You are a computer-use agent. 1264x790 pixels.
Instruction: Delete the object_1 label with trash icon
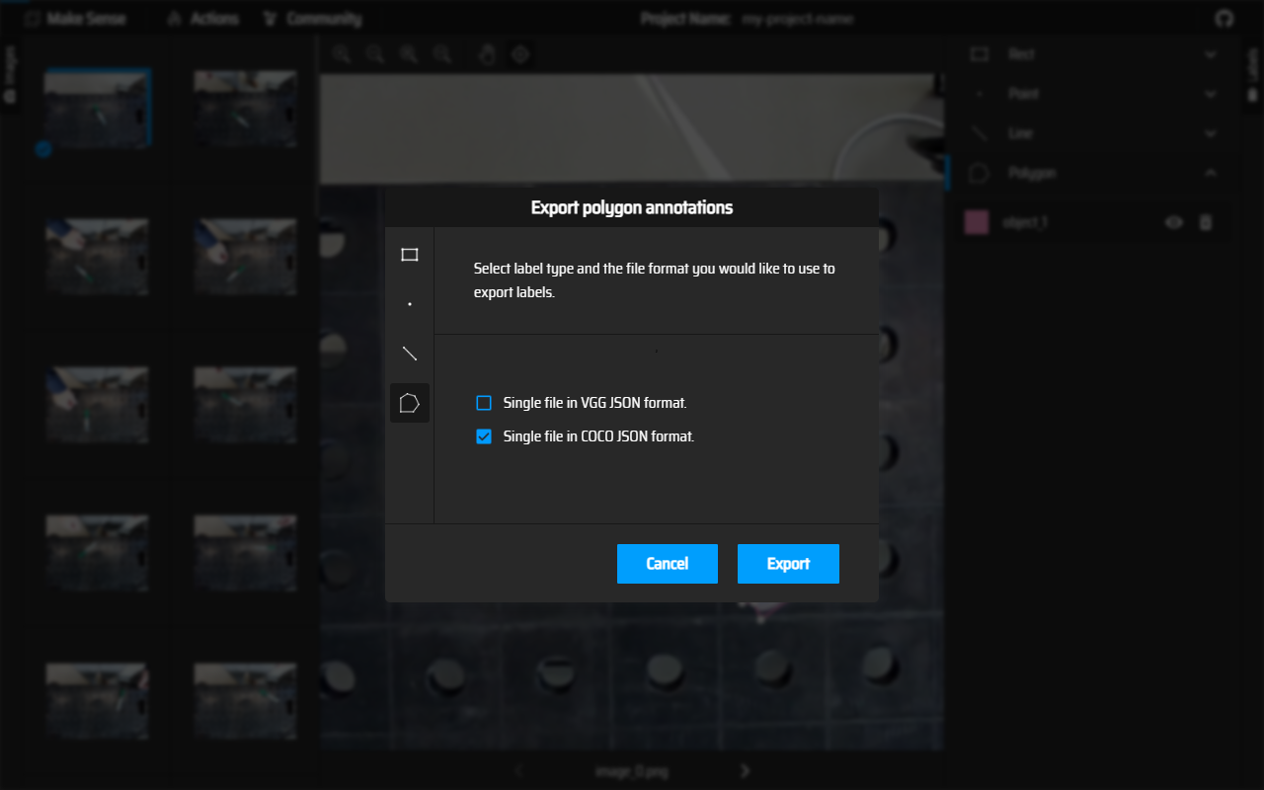[1205, 222]
